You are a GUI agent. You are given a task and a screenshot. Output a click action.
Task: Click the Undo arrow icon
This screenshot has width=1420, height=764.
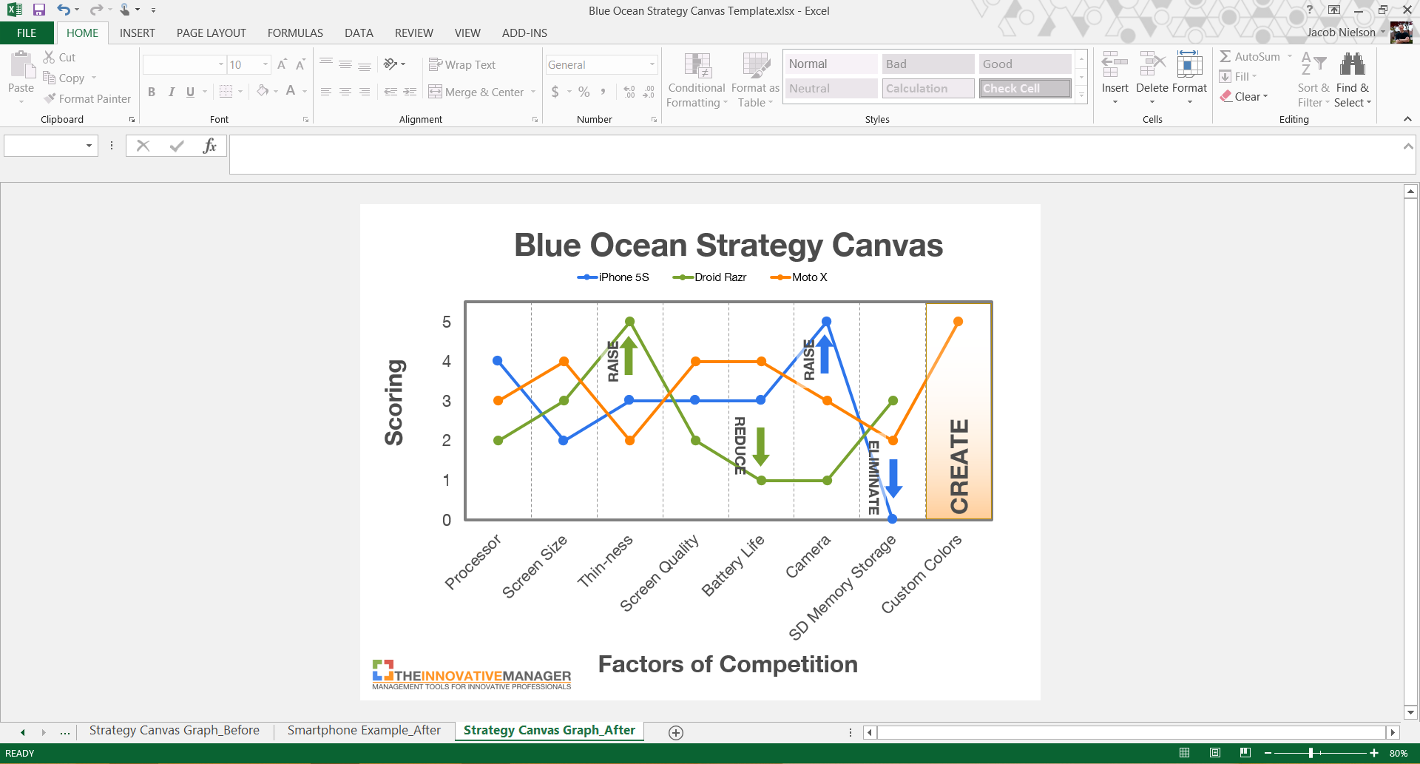tap(64, 10)
